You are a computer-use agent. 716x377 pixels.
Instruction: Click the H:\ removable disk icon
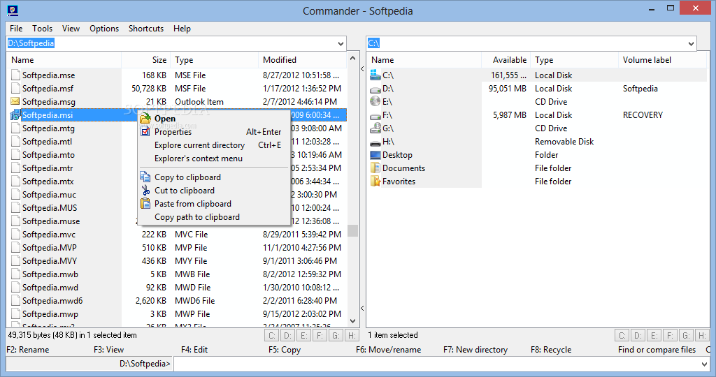coord(375,142)
